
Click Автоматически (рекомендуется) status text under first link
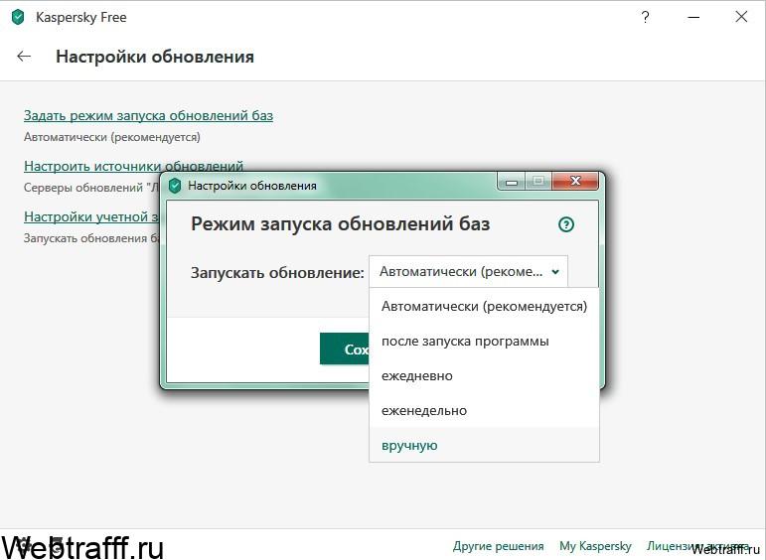click(112, 137)
